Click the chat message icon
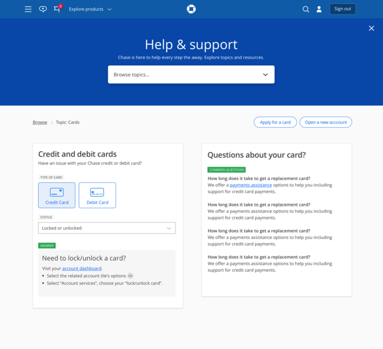The image size is (383, 349). [x=43, y=9]
